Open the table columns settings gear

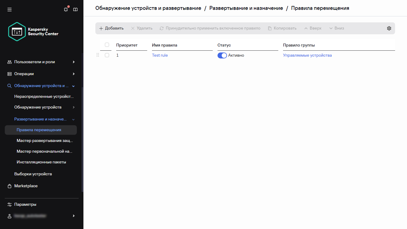389,28
